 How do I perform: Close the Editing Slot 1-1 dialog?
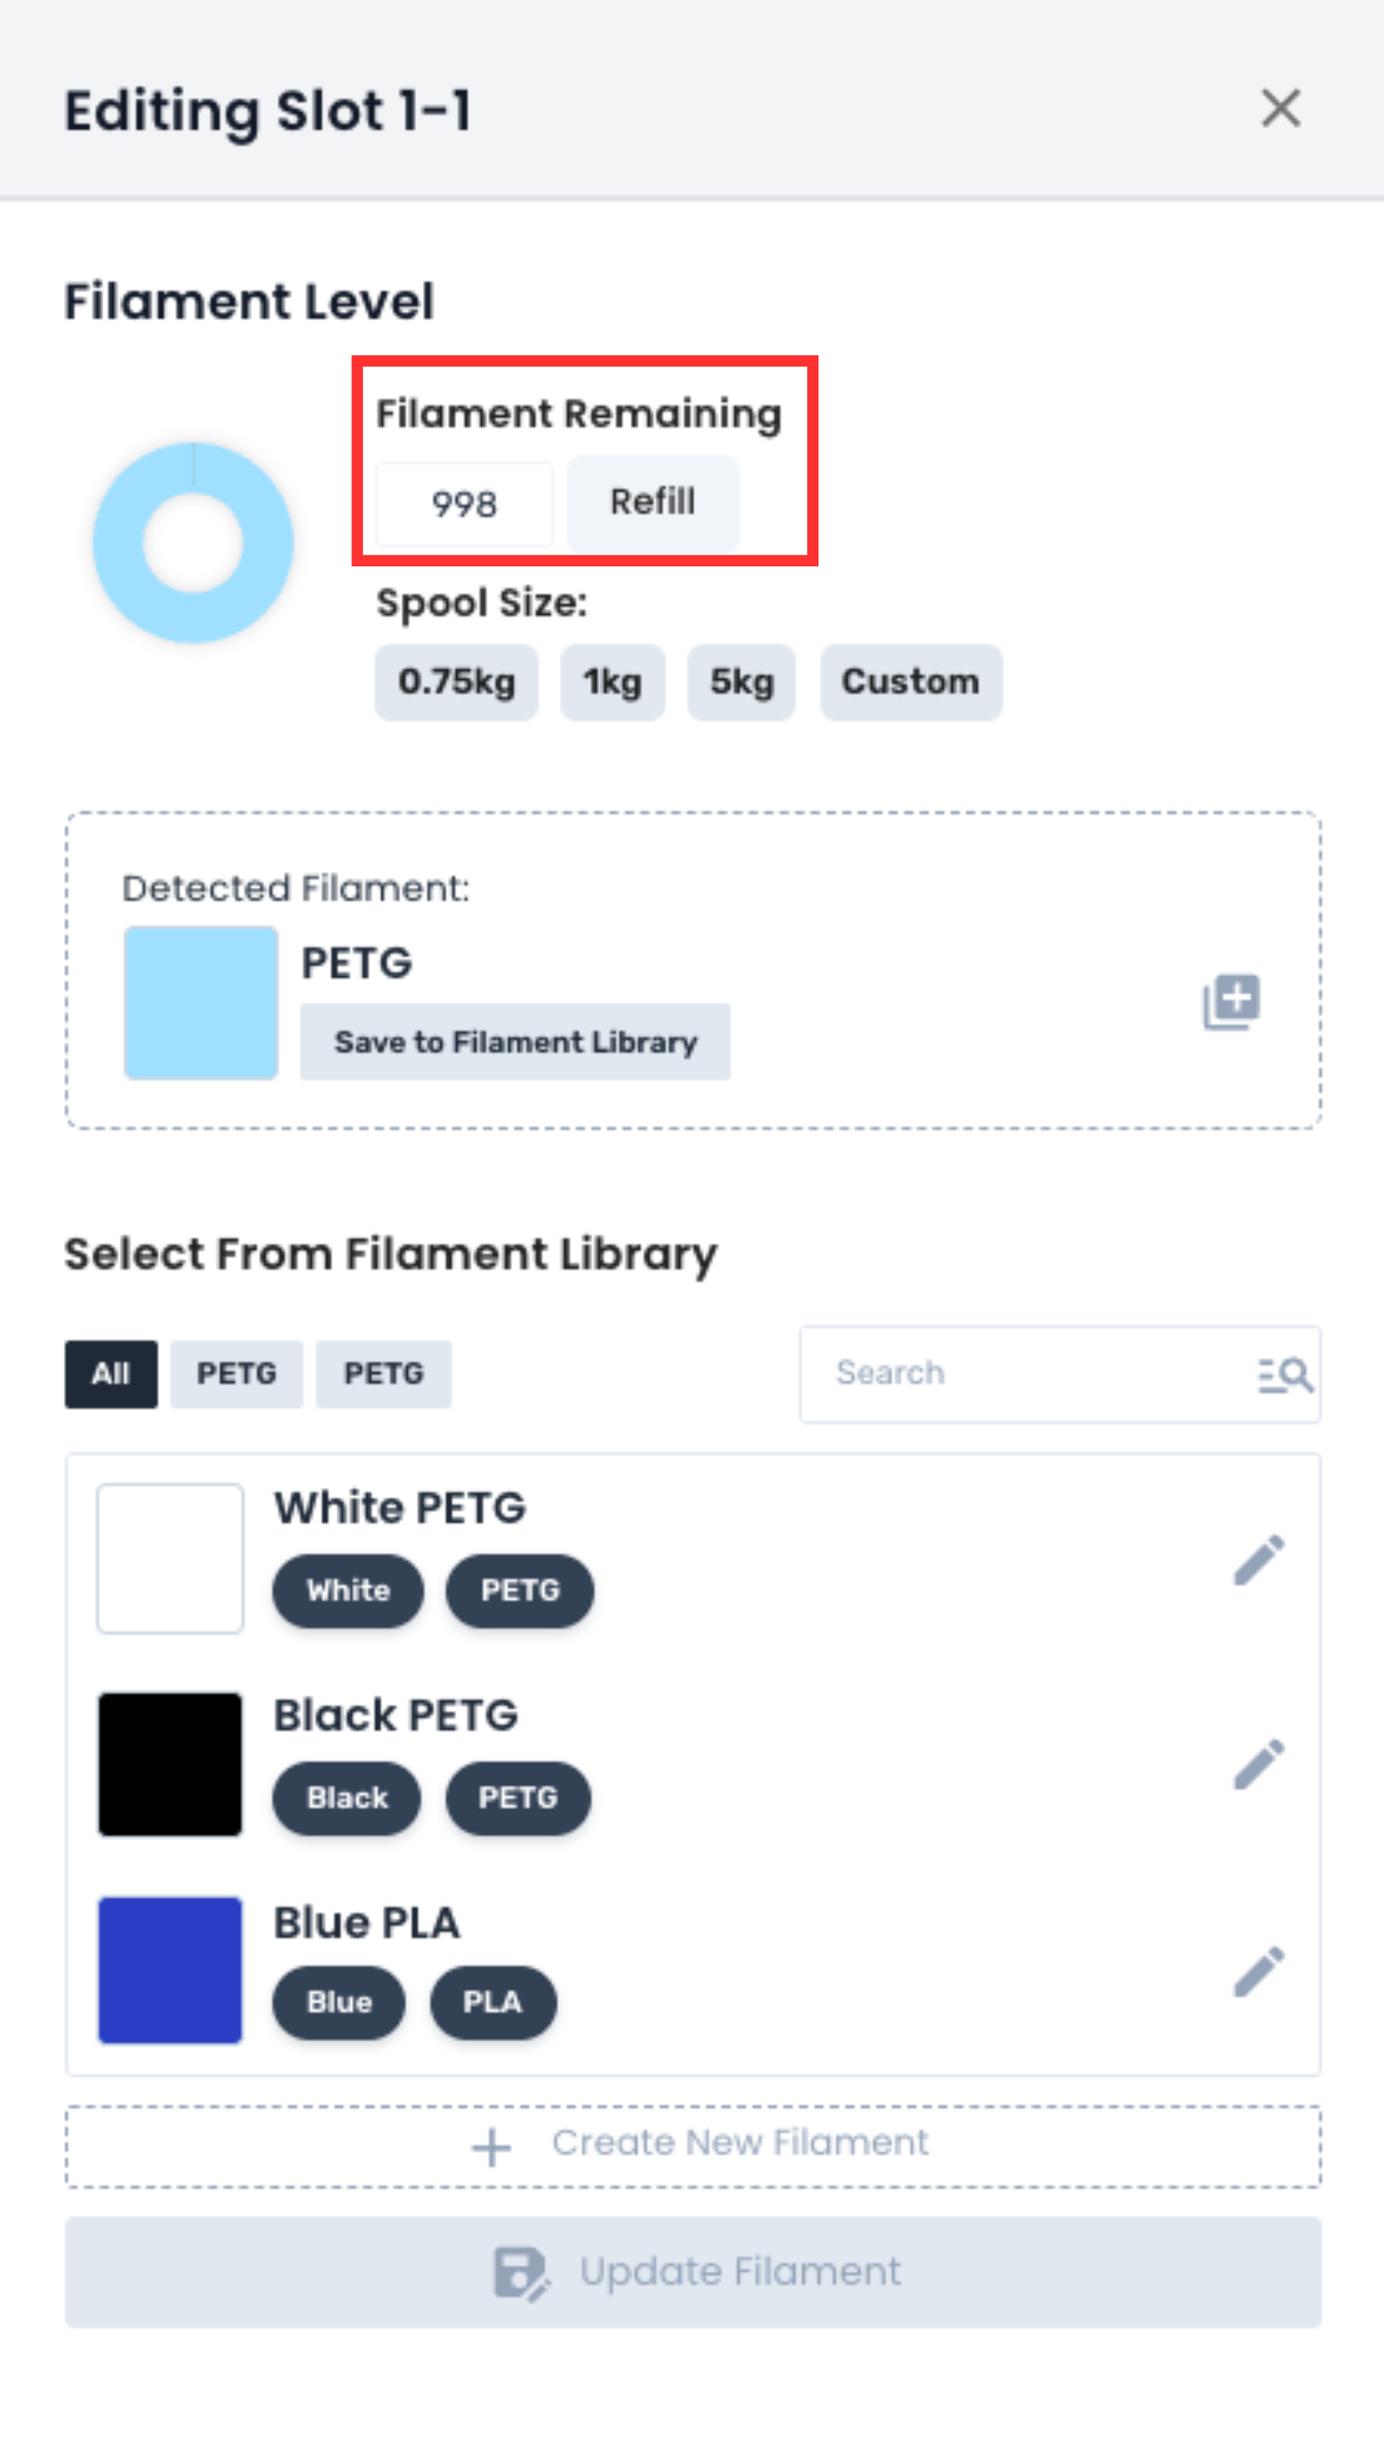pyautogui.click(x=1280, y=108)
